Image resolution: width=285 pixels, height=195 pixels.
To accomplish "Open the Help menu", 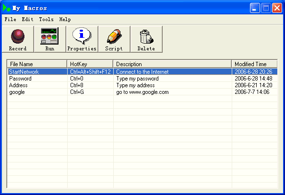I will [65, 19].
